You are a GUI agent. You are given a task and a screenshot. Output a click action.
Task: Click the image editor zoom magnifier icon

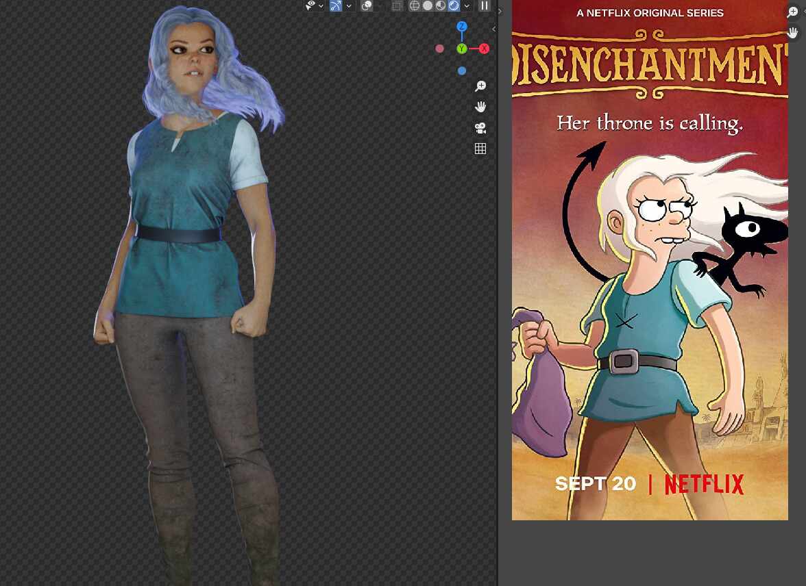(x=792, y=12)
